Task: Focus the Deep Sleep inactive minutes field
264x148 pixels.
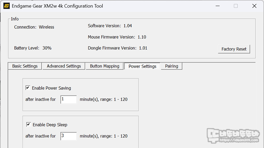Action: (69, 136)
